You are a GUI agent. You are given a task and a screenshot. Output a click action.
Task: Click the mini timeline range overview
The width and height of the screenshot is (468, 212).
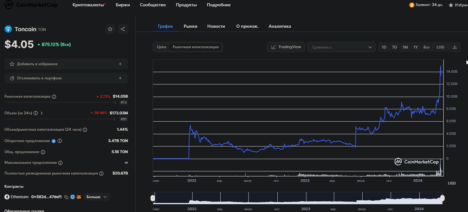(x=298, y=198)
